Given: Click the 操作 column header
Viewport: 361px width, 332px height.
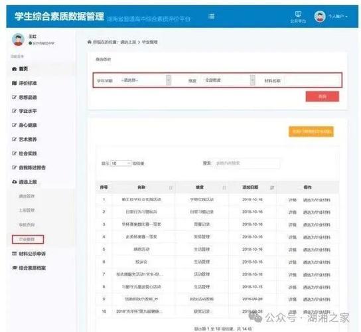Looking at the screenshot, I should pyautogui.click(x=308, y=187).
